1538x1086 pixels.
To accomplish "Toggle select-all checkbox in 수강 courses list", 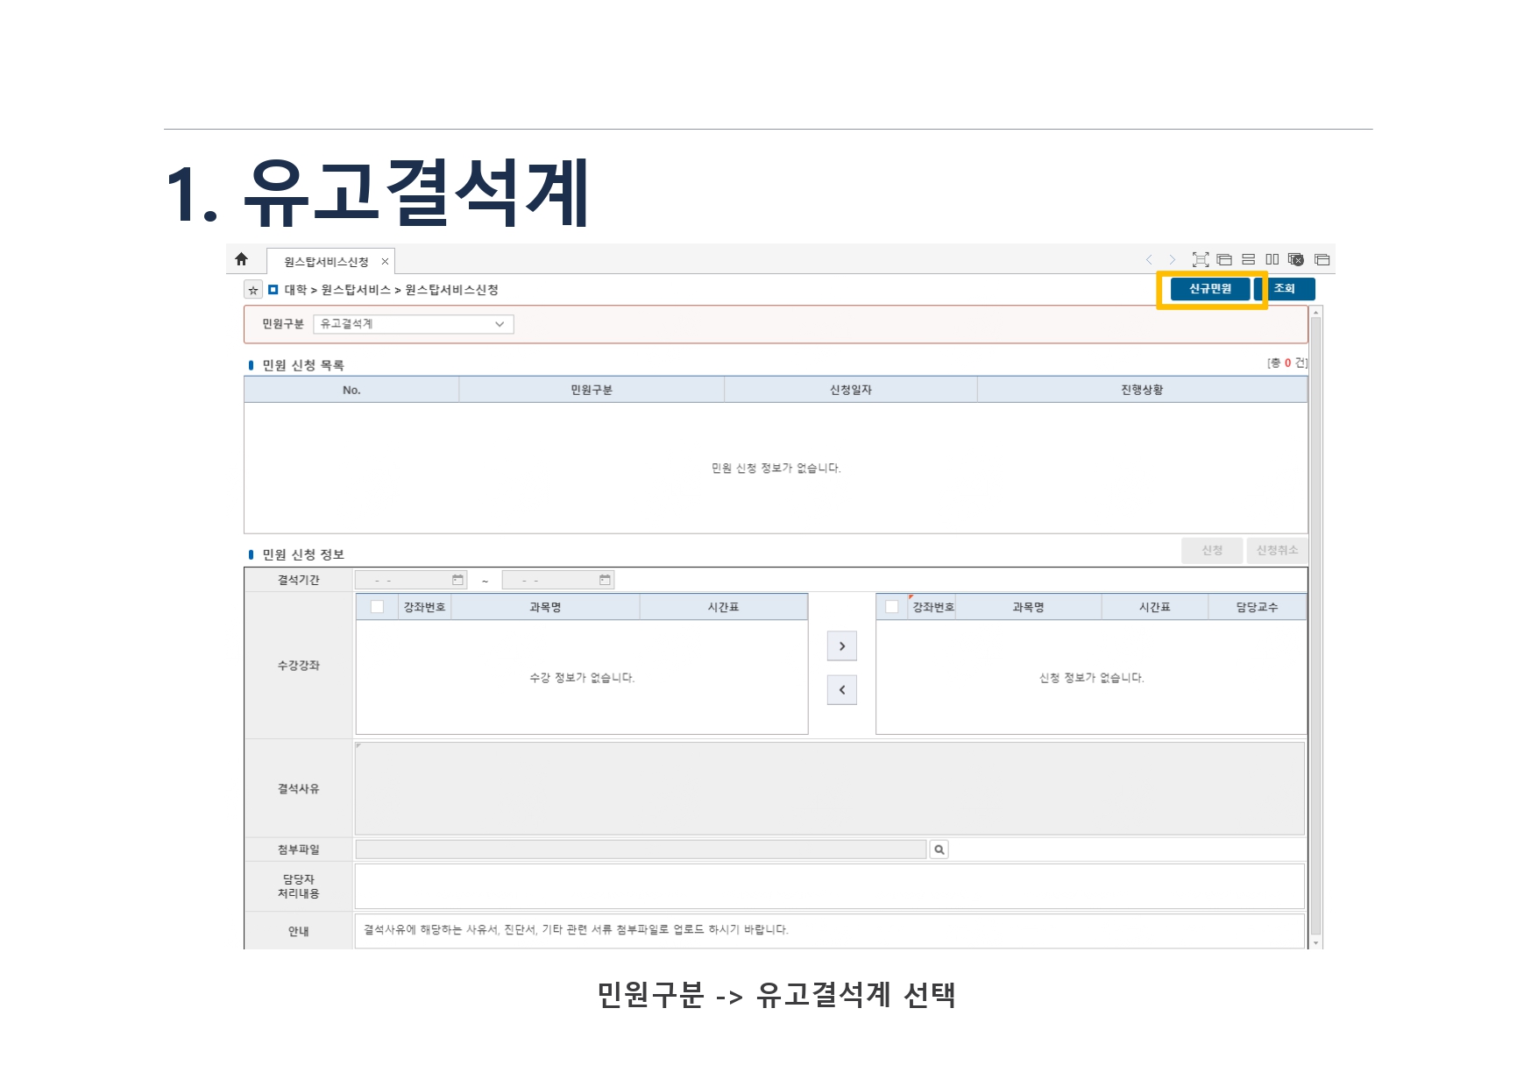I will pyautogui.click(x=378, y=607).
